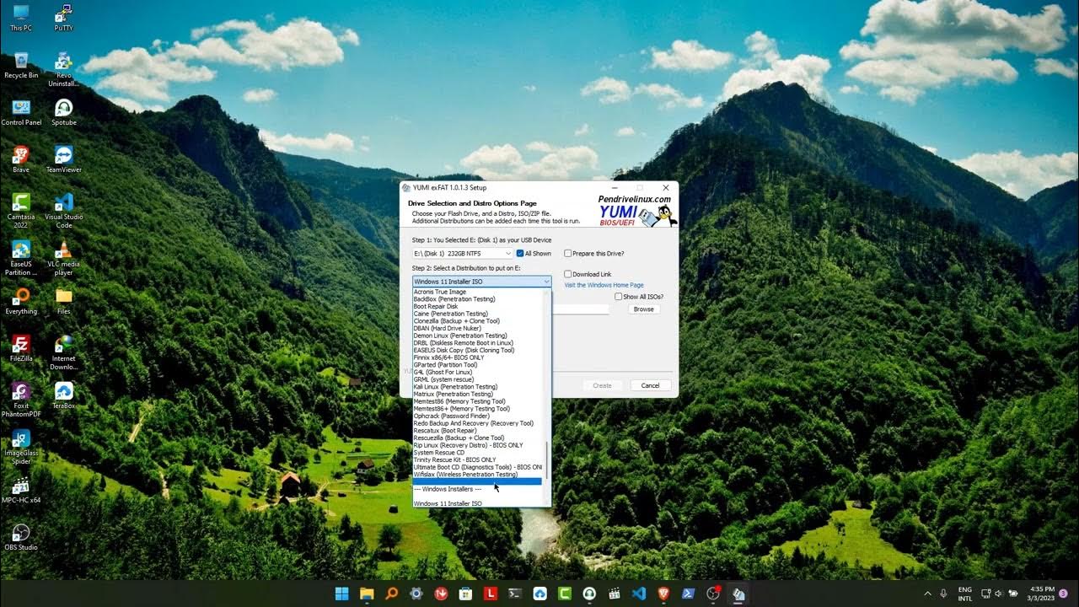This screenshot has height=607, width=1079.
Task: Select the TeraBox desktop icon
Action: pos(63,395)
